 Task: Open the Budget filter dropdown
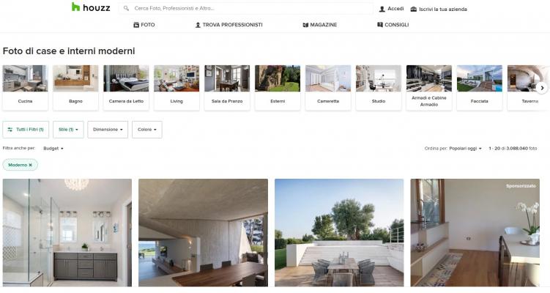pos(53,149)
